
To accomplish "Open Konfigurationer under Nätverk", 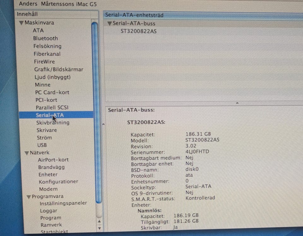I will coord(58,181).
